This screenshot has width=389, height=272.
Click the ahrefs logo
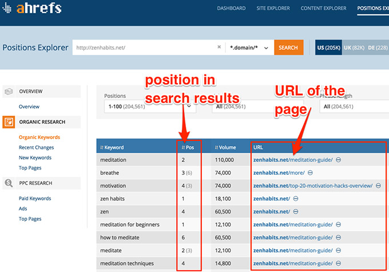(32, 8)
